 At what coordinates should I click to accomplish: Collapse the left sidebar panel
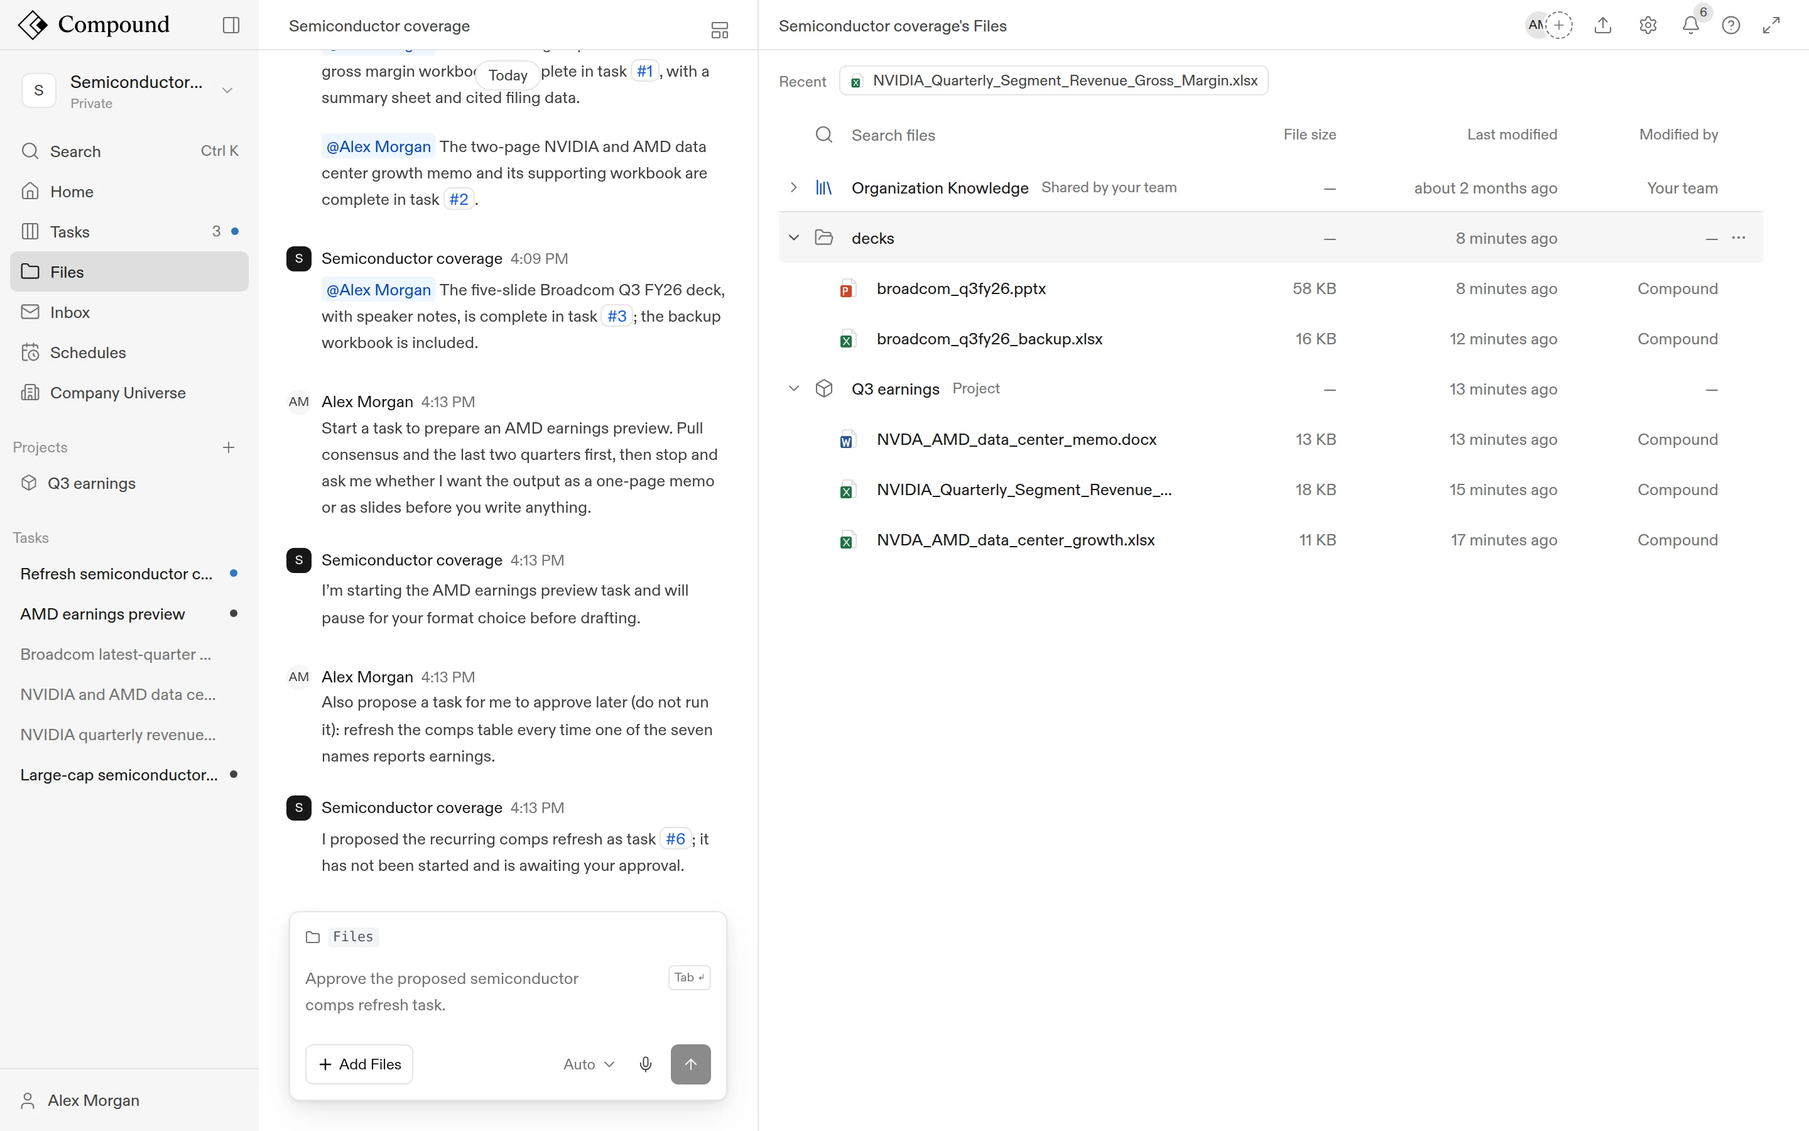coord(231,25)
